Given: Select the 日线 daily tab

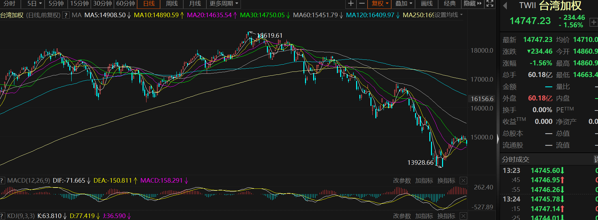Looking at the screenshot, I should 149,4.
